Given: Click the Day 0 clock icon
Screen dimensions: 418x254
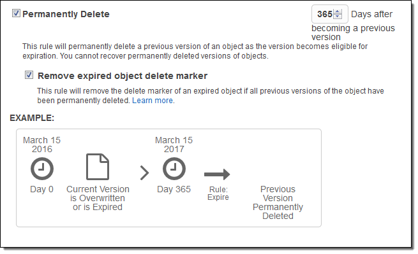Looking at the screenshot, I should pyautogui.click(x=42, y=169).
